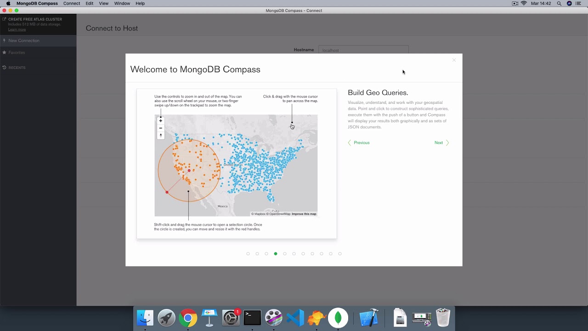Select the active green pagination dot
Image resolution: width=588 pixels, height=331 pixels.
click(276, 254)
